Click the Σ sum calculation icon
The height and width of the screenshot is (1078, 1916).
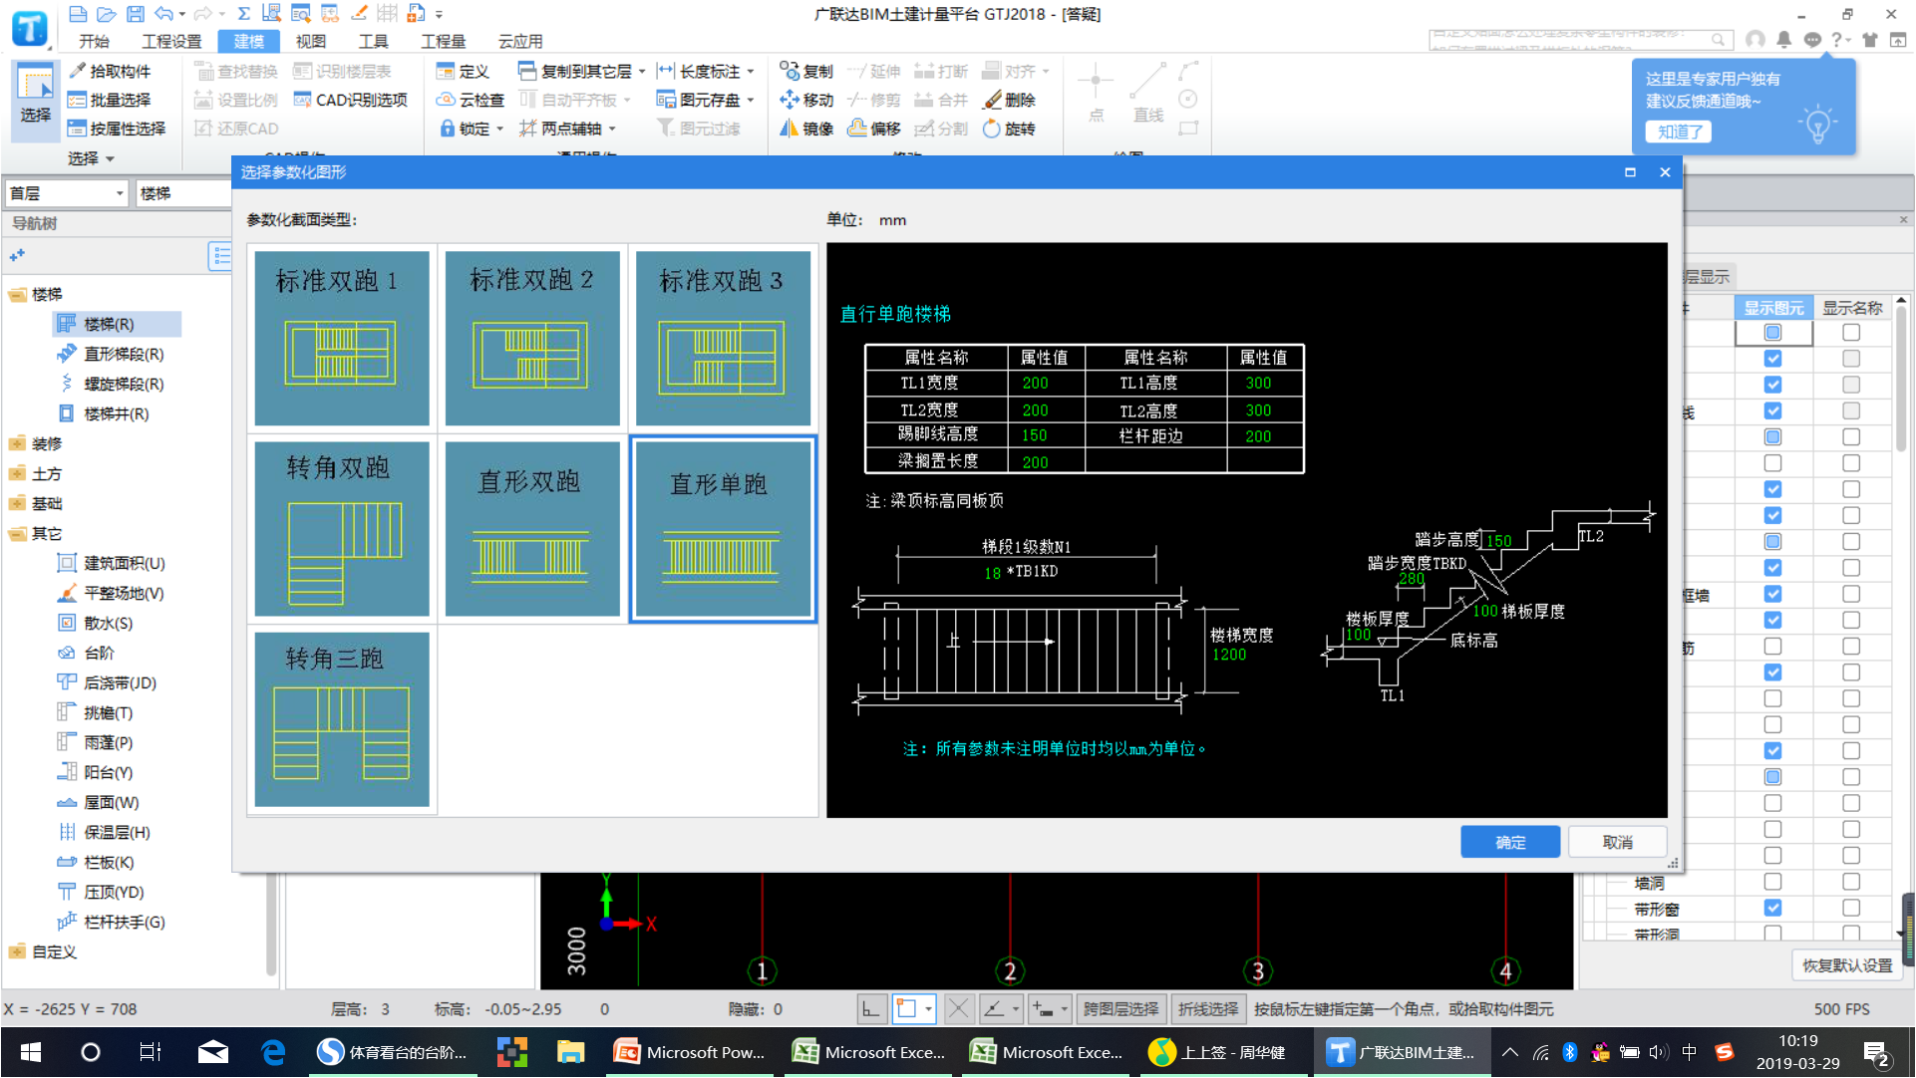point(243,14)
